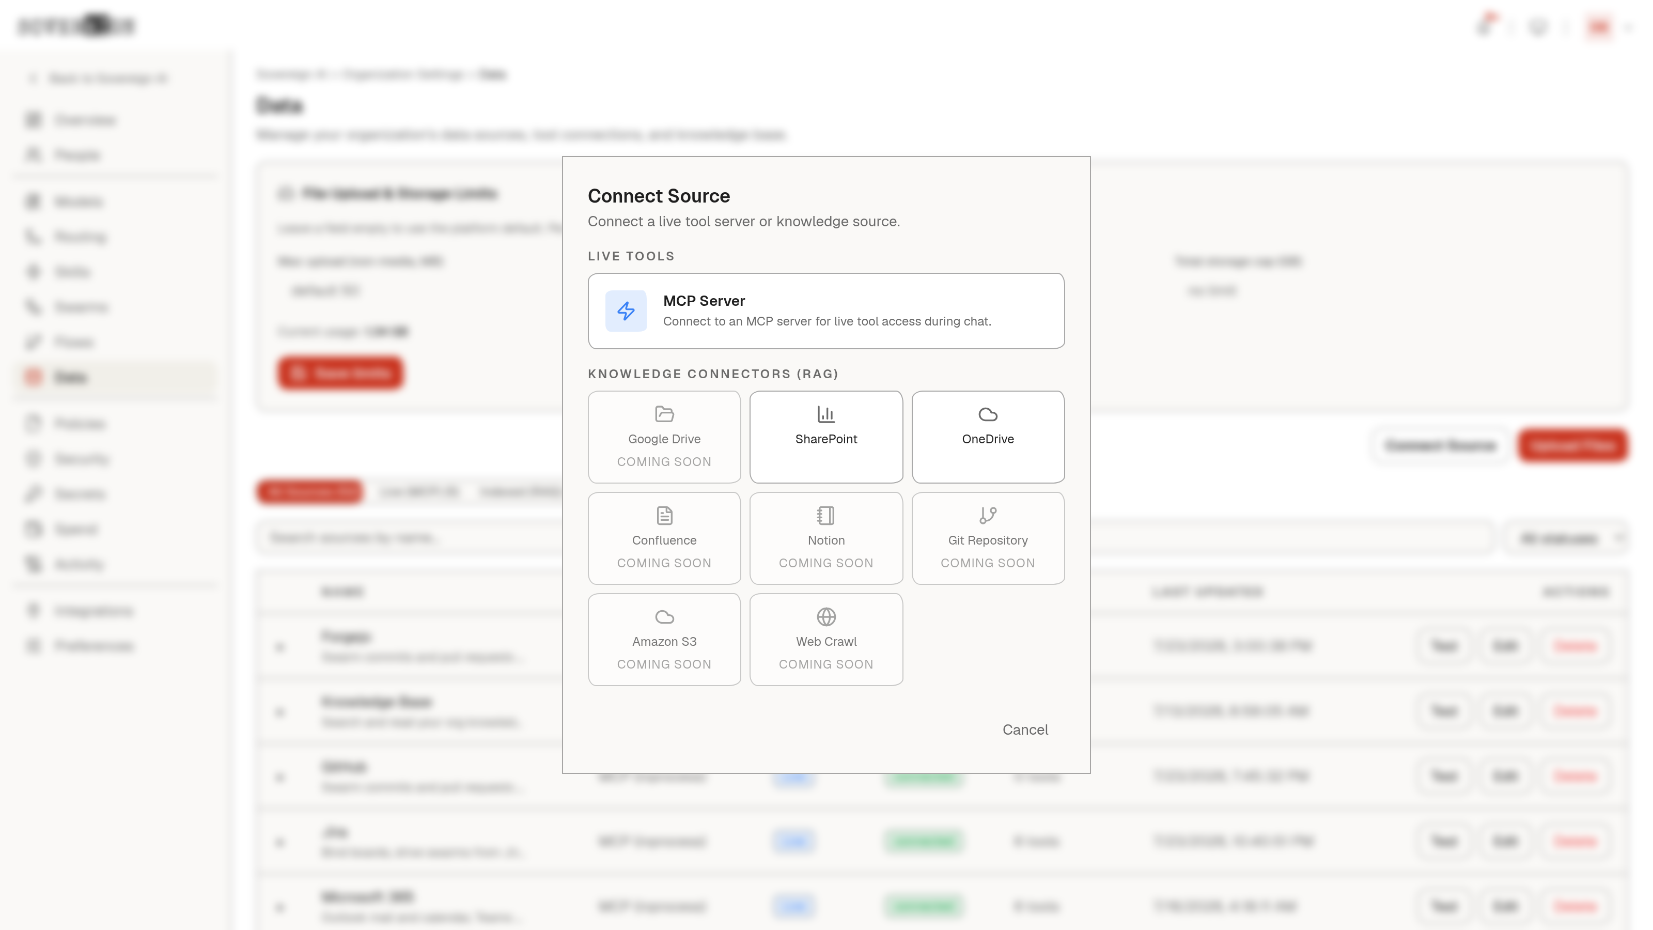Click "Connect a live tool server or knowledge source." subtitle
Image resolution: width=1653 pixels, height=930 pixels.
coord(744,222)
